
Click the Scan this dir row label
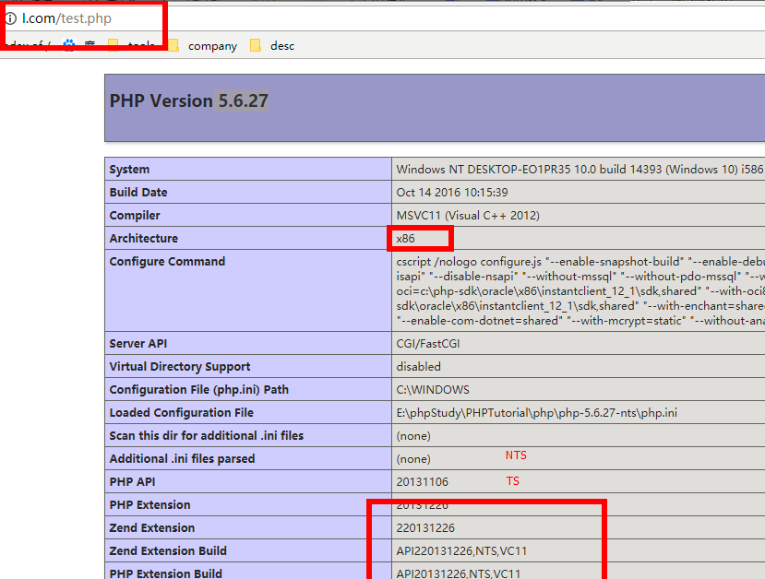pos(206,436)
